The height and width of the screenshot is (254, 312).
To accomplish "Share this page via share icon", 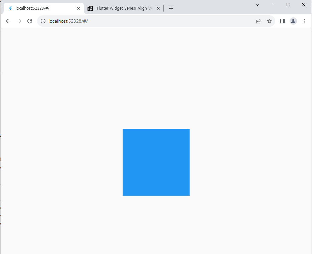I will click(259, 21).
